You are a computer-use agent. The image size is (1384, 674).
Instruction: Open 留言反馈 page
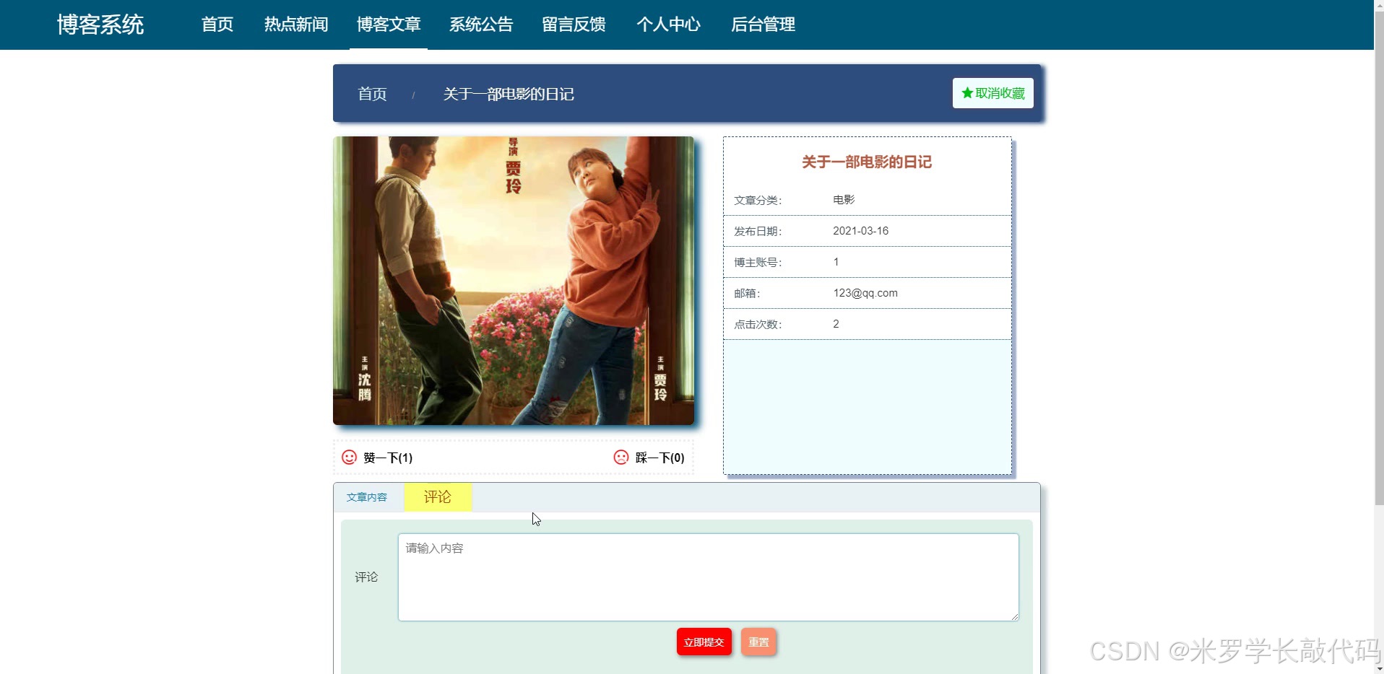pos(574,25)
